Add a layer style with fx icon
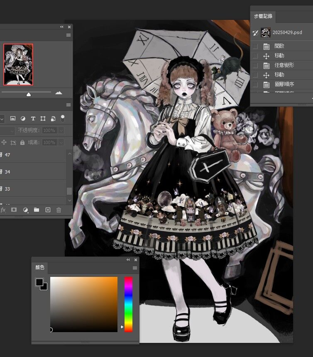The width and height of the screenshot is (313, 357). (3, 210)
